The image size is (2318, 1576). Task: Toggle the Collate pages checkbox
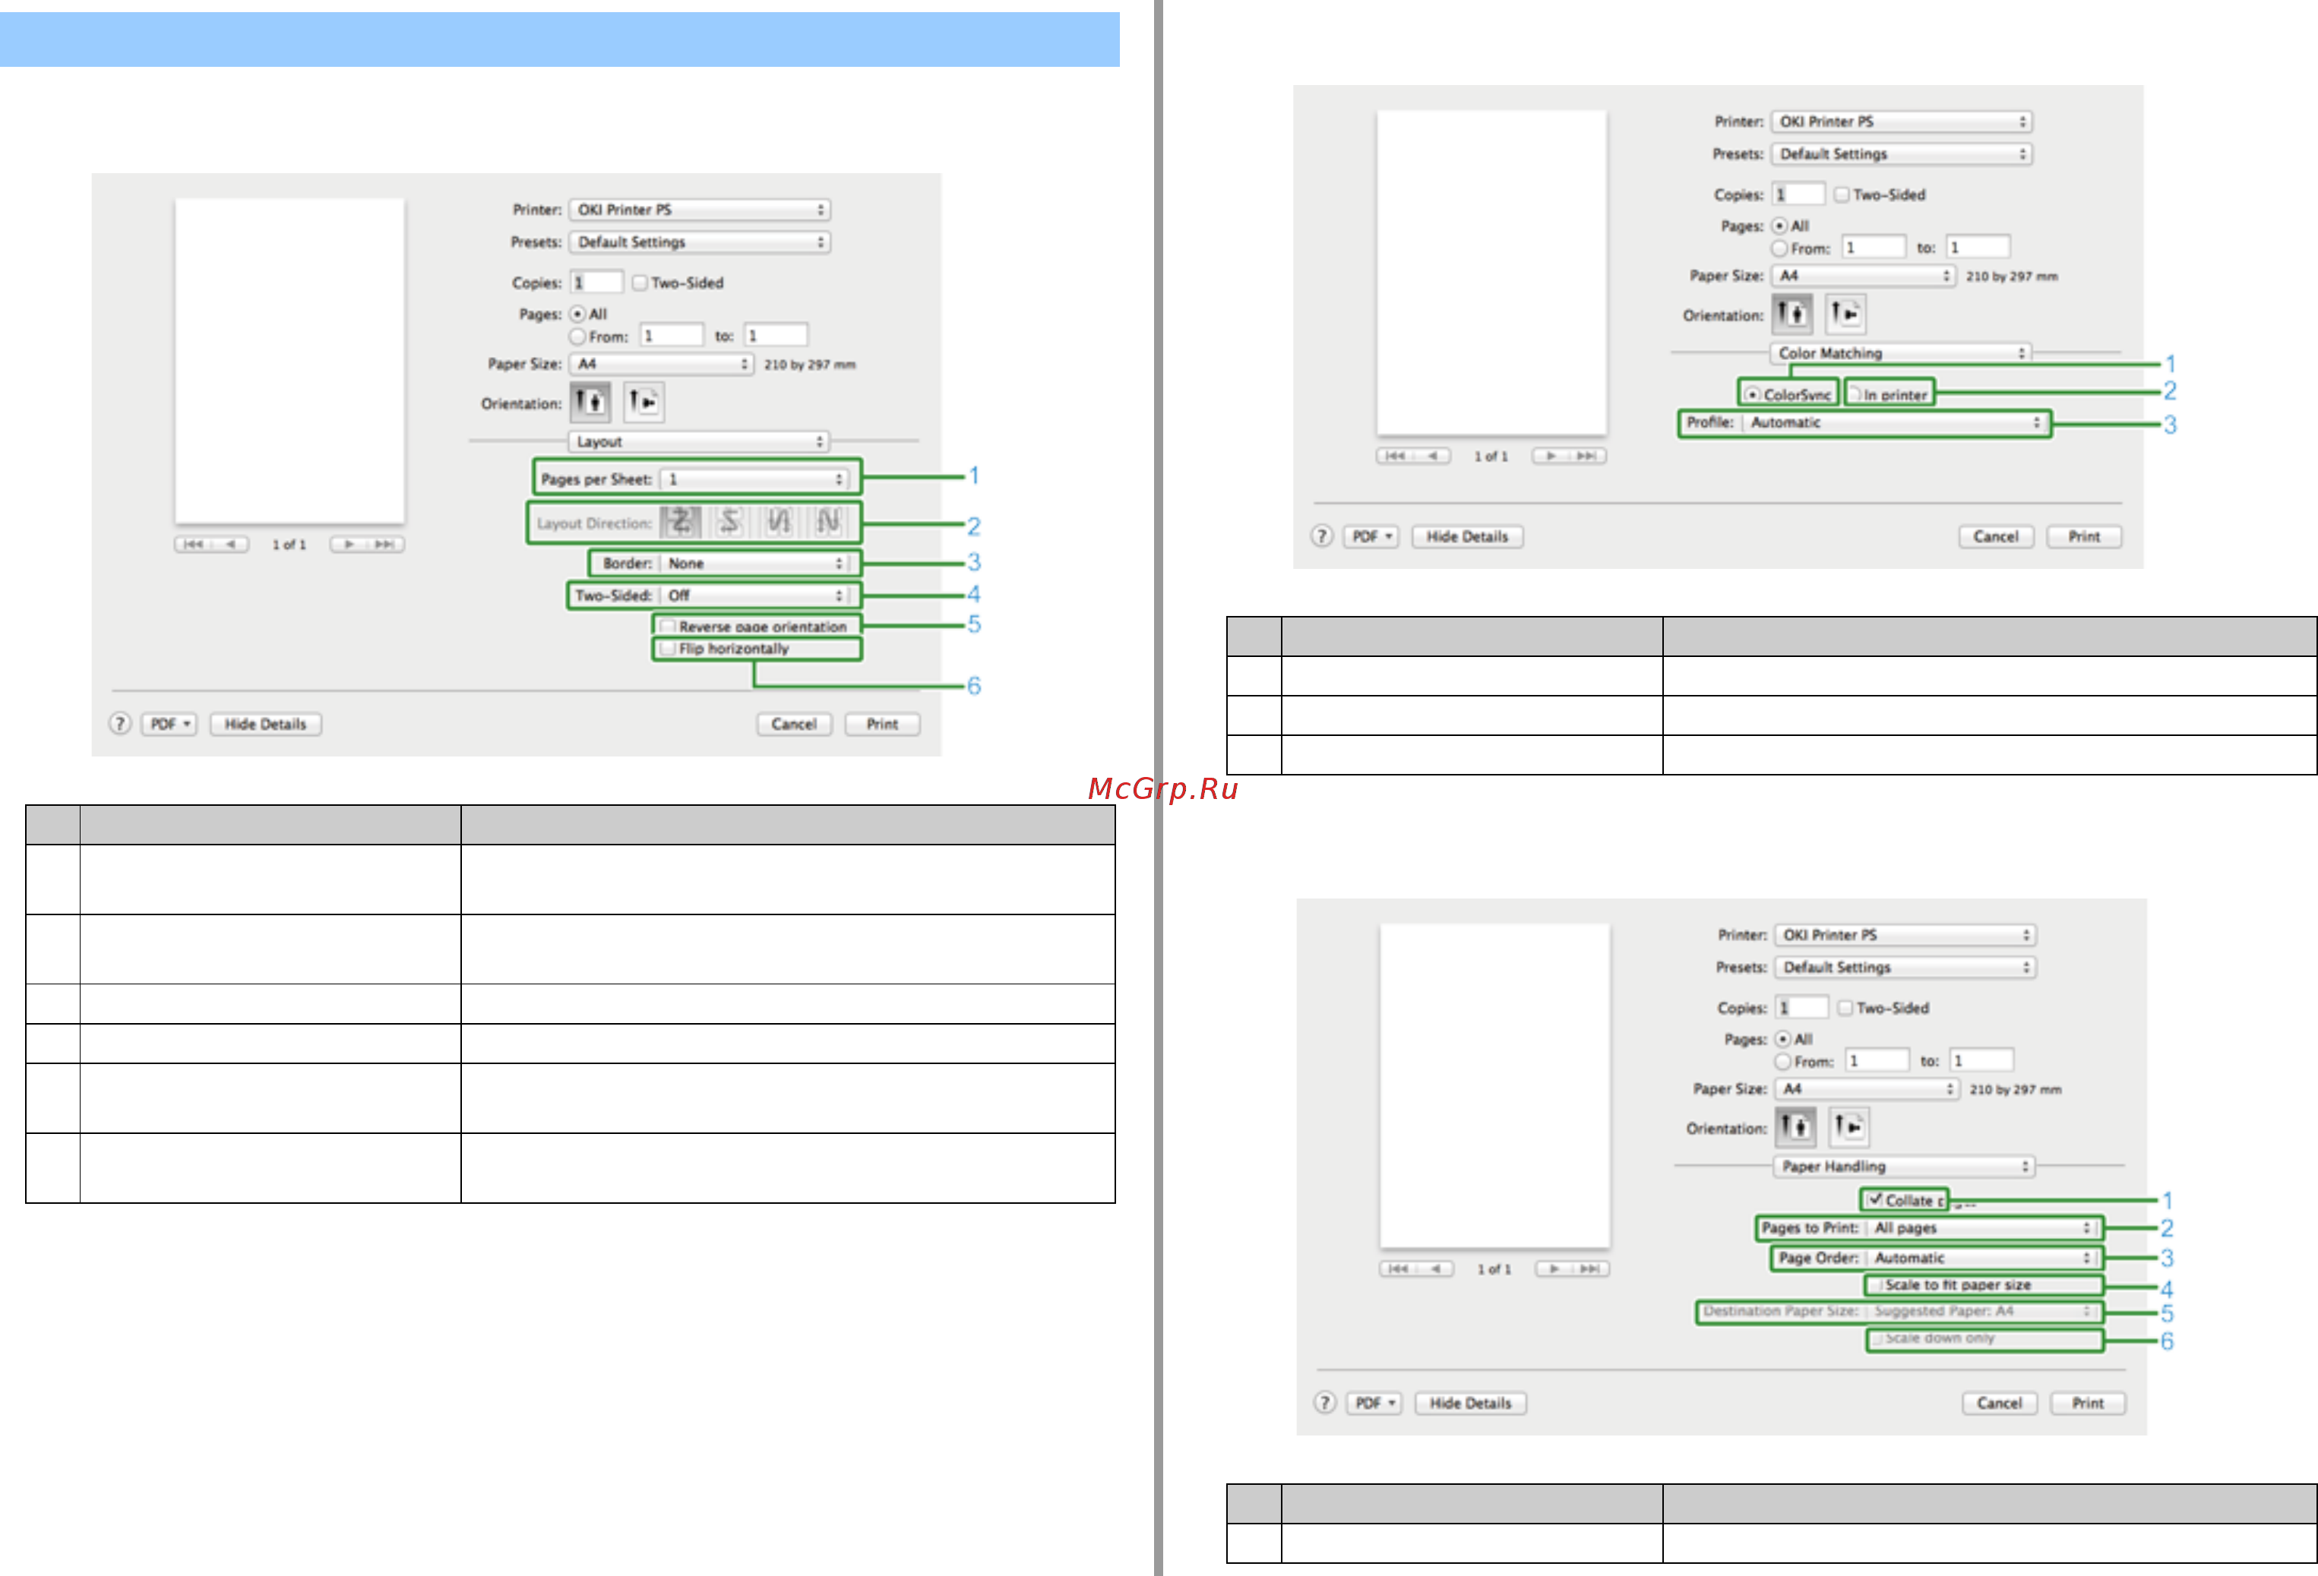(x=1875, y=1200)
